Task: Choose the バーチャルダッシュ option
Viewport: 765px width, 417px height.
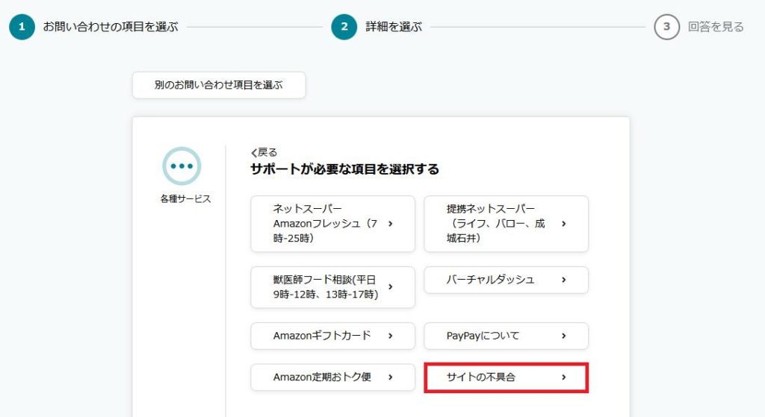Action: pos(506,280)
